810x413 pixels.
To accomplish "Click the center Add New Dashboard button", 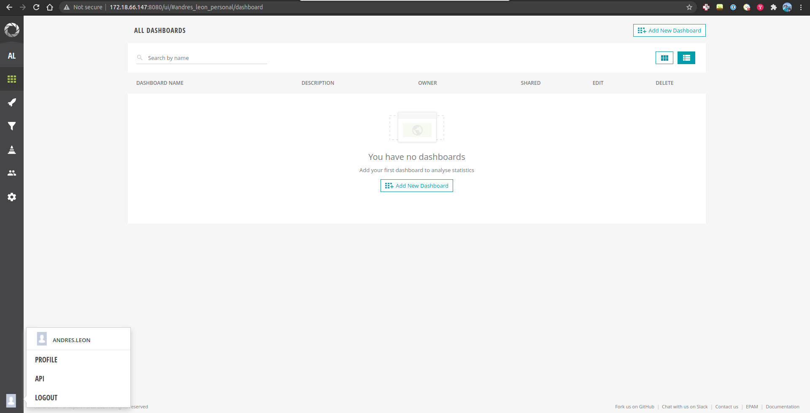I will click(417, 186).
